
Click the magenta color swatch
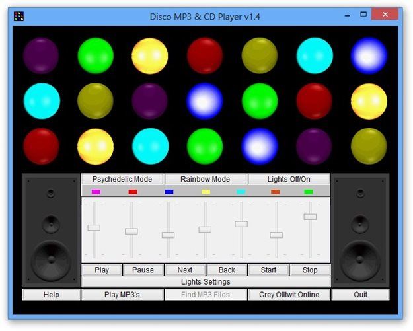96,192
